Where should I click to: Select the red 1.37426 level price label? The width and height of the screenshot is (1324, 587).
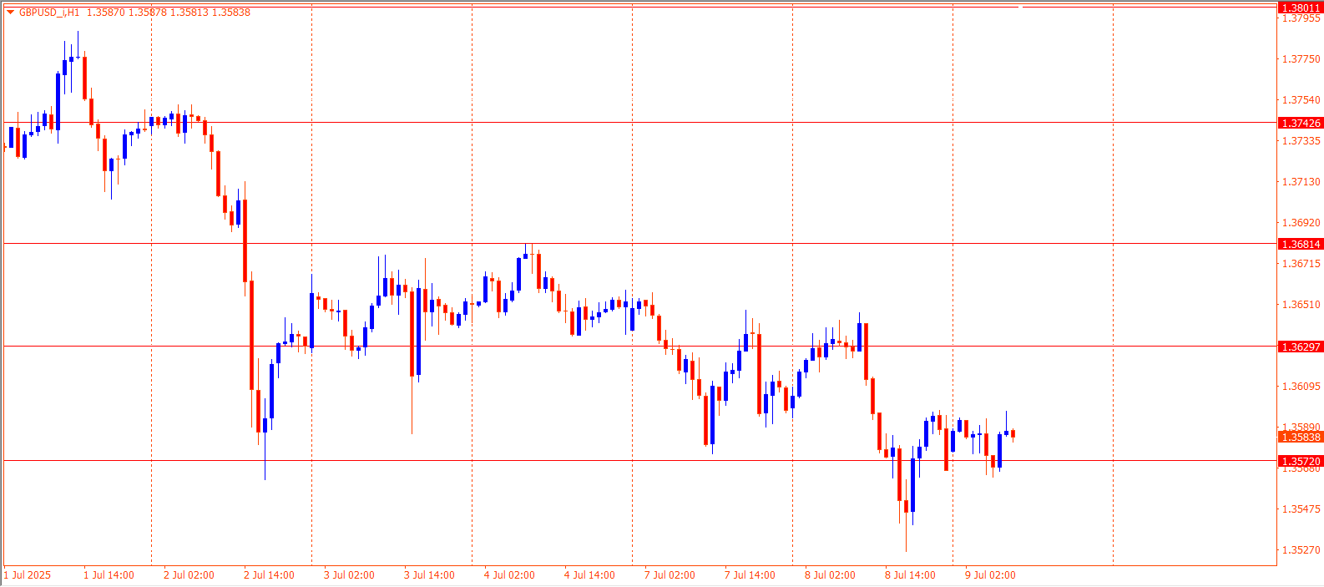(x=1301, y=123)
